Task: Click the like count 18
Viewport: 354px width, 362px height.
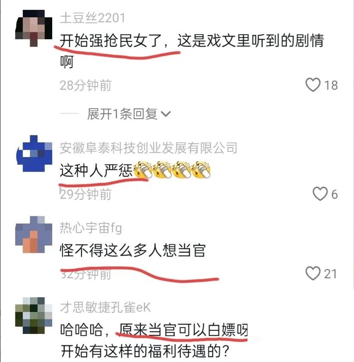Action: 331,85
